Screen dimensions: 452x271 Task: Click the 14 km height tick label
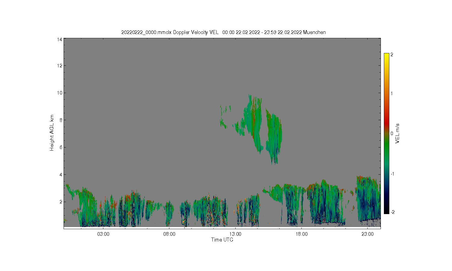pyautogui.click(x=60, y=39)
